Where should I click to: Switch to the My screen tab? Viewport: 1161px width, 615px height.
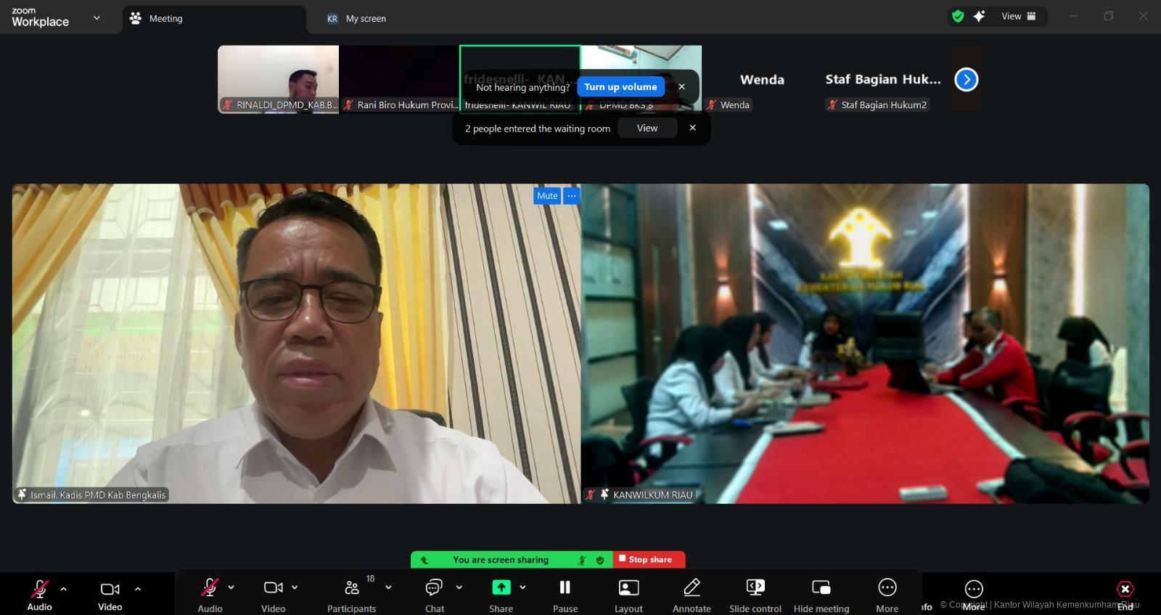pyautogui.click(x=366, y=19)
